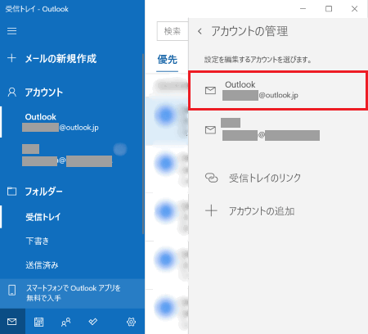
Task: Select the second redacted account in sidebar
Action: pos(72,156)
